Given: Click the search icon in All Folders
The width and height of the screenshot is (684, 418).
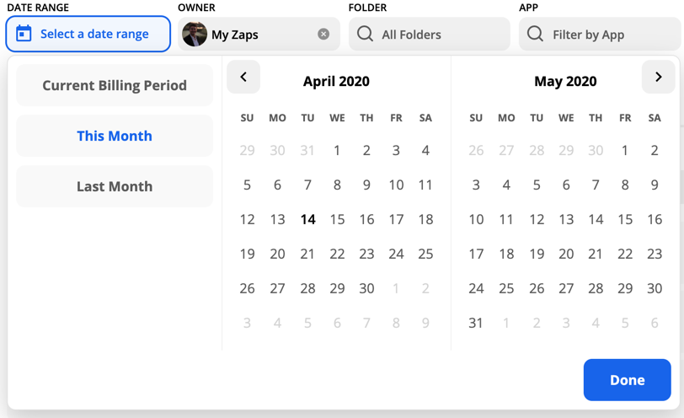Looking at the screenshot, I should [x=365, y=35].
